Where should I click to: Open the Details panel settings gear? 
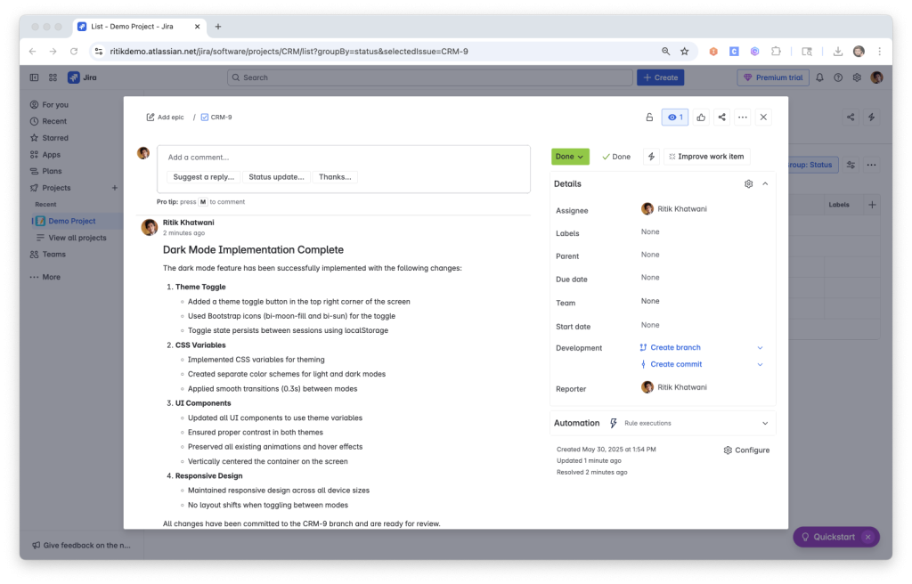[748, 183]
